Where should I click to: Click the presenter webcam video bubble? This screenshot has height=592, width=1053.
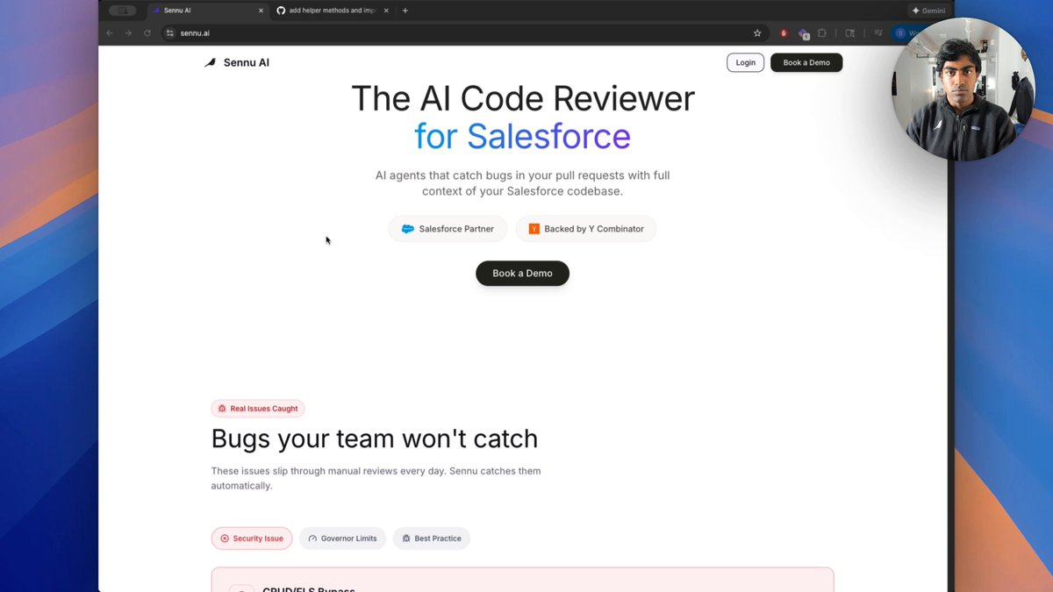tap(963, 89)
